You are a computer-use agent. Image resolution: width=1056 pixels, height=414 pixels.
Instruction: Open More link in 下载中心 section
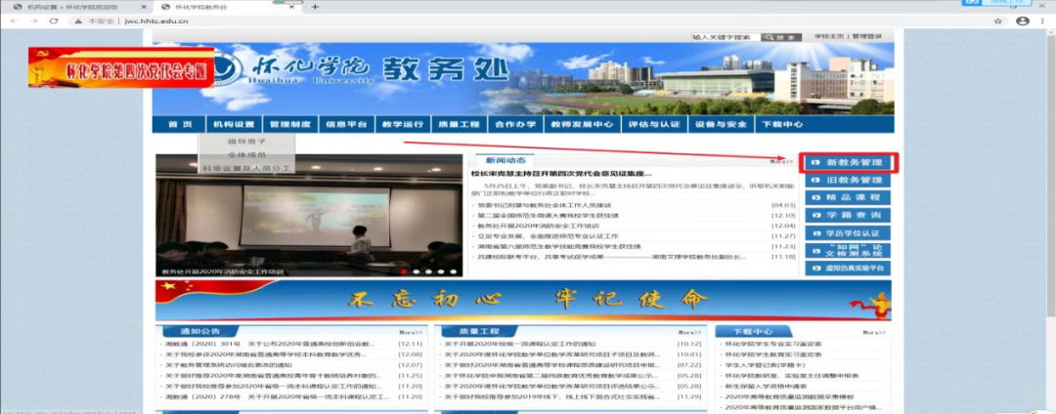[874, 333]
